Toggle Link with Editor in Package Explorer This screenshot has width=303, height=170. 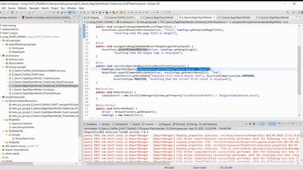pyautogui.click(x=70, y=22)
